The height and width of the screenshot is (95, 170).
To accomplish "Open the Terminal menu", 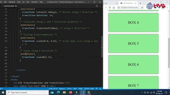I will tap(34, 2).
